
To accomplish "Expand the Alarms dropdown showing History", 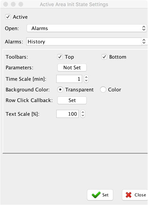I will (x=87, y=42).
